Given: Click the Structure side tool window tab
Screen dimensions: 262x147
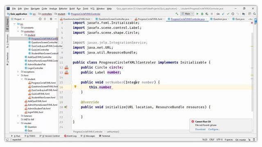Looking at the screenshot, I should [x=7, y=41].
